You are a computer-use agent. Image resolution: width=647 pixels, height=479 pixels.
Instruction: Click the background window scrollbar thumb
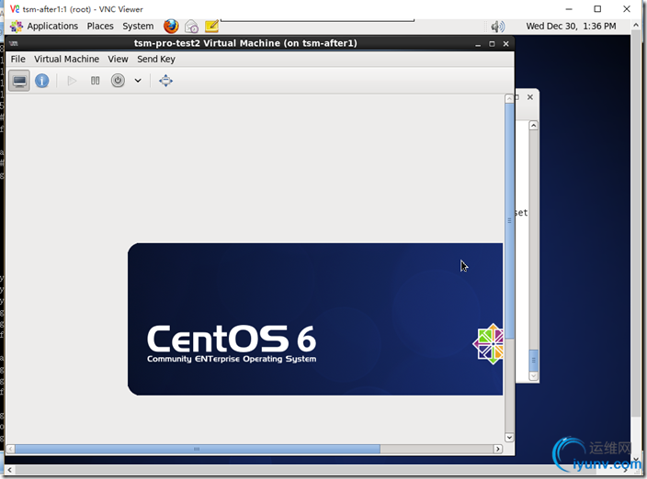click(x=534, y=360)
